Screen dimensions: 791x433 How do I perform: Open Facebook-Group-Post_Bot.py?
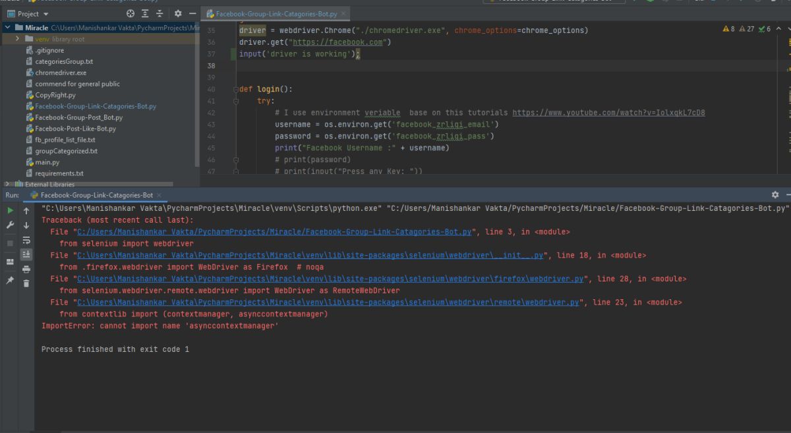(x=78, y=117)
